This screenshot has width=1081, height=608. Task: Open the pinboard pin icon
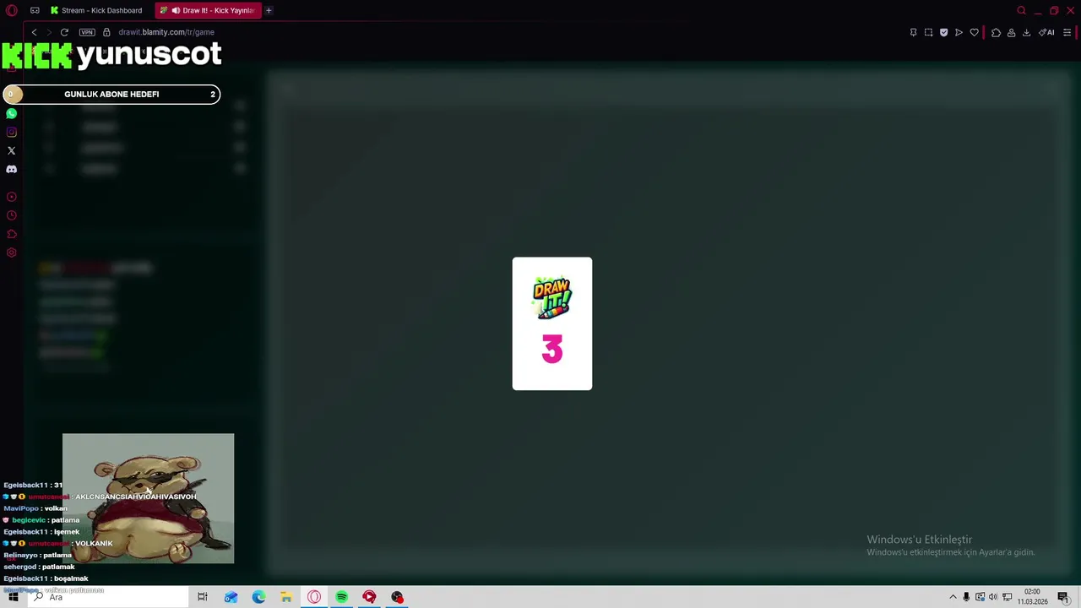(x=913, y=32)
